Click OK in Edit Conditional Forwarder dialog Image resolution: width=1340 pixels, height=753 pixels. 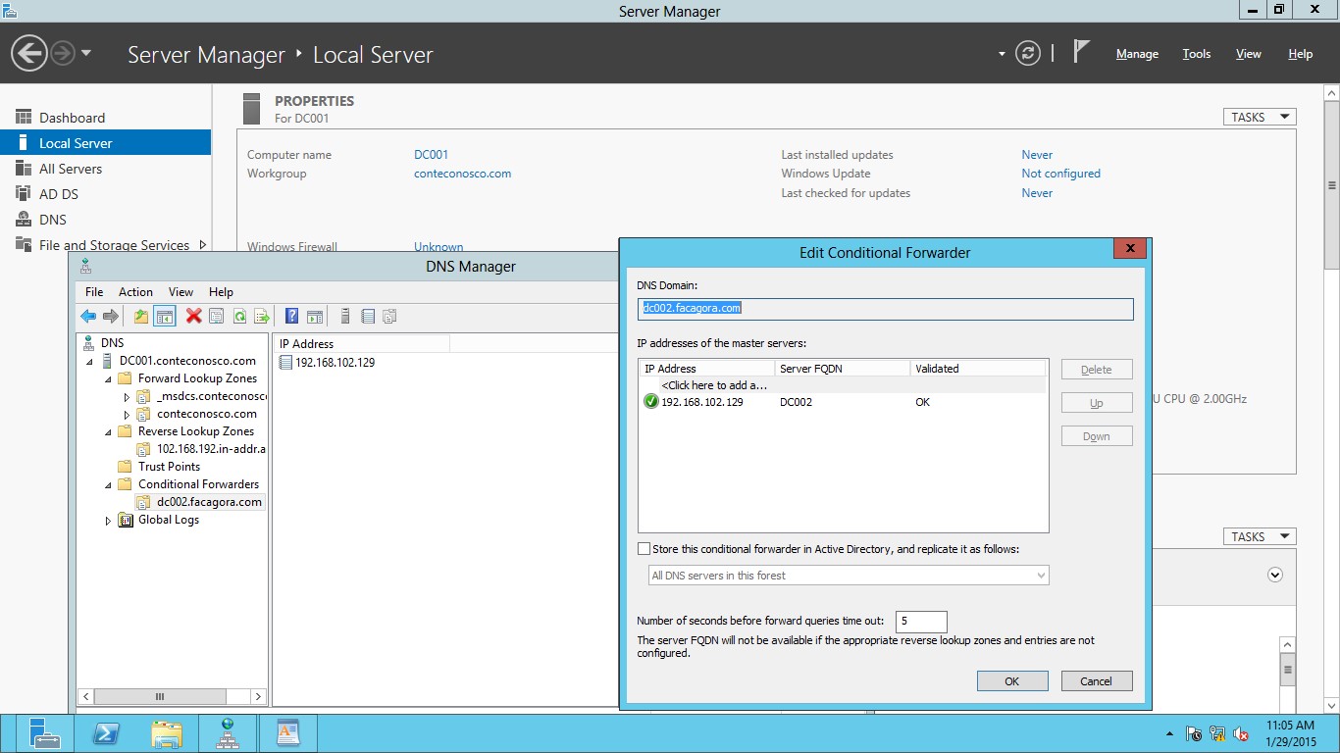coord(1011,680)
